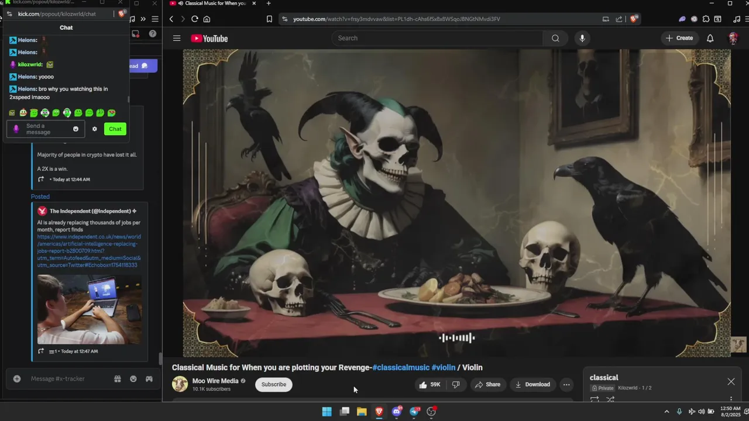Send the message with green Chat button
The width and height of the screenshot is (749, 421).
[x=115, y=129]
